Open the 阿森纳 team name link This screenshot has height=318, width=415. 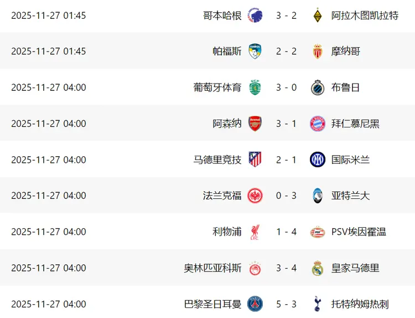(x=227, y=124)
